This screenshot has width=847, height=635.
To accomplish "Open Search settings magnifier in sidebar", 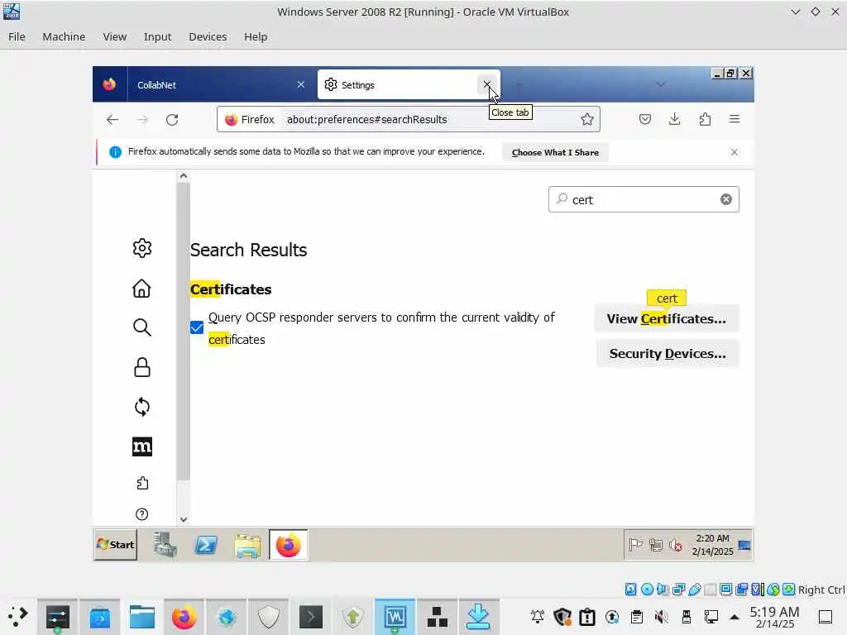I will [x=142, y=327].
